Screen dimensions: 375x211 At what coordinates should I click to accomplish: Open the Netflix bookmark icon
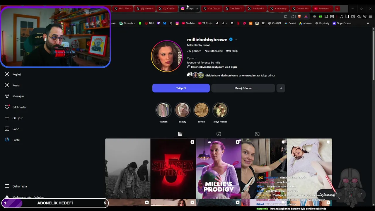[238, 23]
